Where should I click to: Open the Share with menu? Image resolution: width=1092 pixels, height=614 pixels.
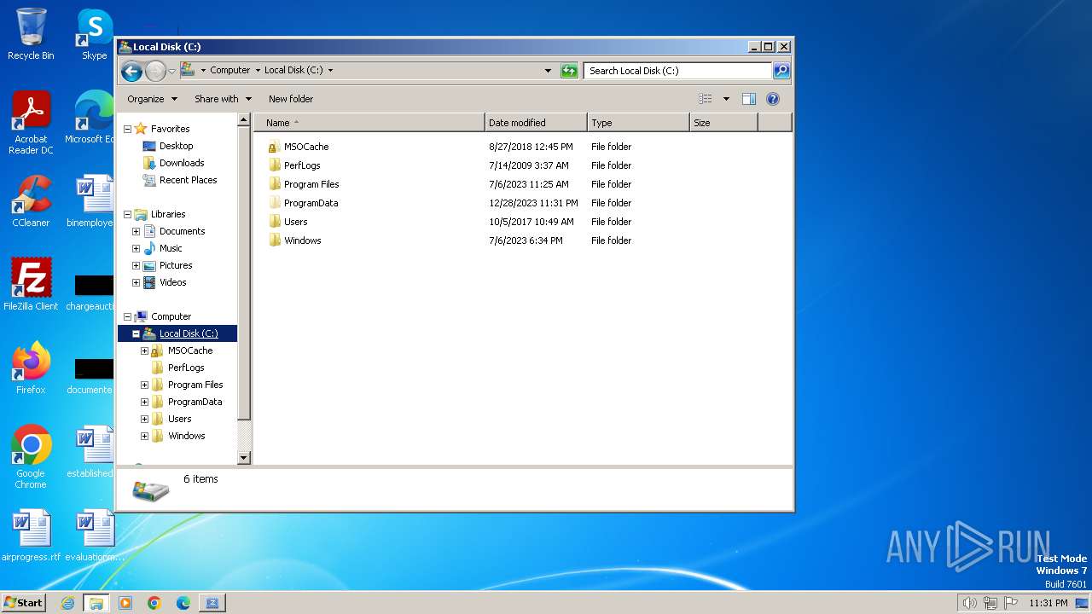[223, 99]
